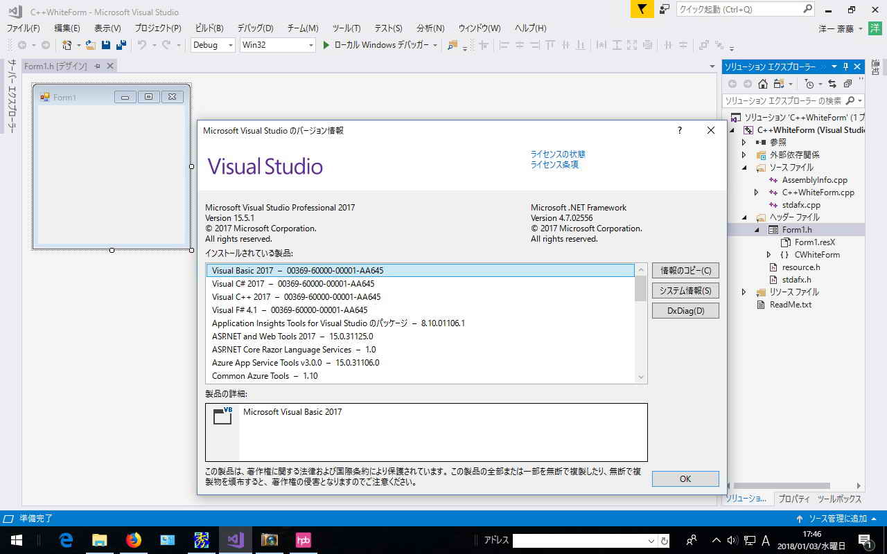Click the New Project toolbar icon

[x=67, y=45]
